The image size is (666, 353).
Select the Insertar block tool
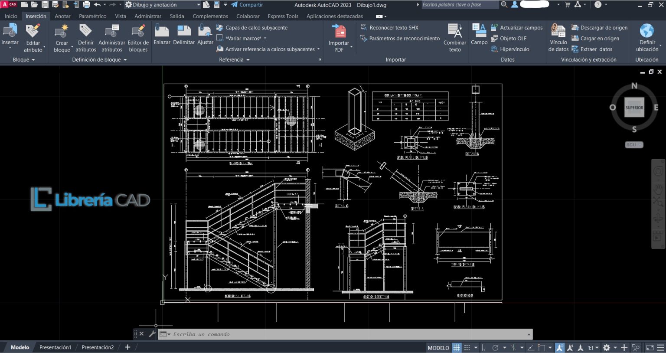pos(10,35)
